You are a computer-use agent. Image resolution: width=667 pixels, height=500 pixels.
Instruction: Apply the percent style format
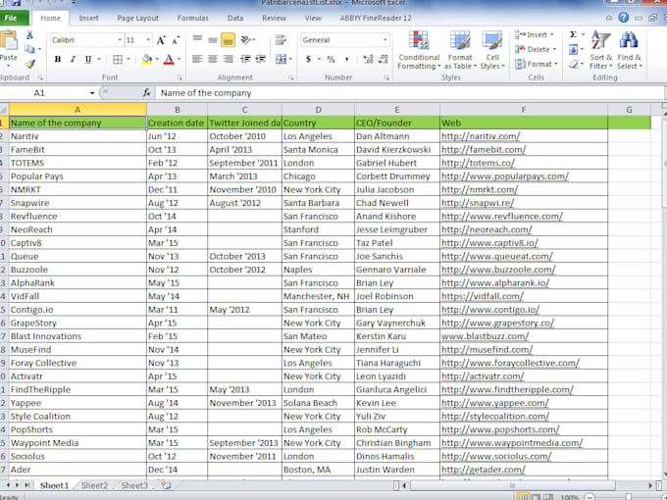[331, 60]
